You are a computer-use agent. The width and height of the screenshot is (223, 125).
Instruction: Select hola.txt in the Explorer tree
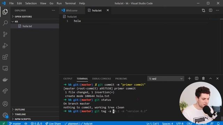point(35,26)
